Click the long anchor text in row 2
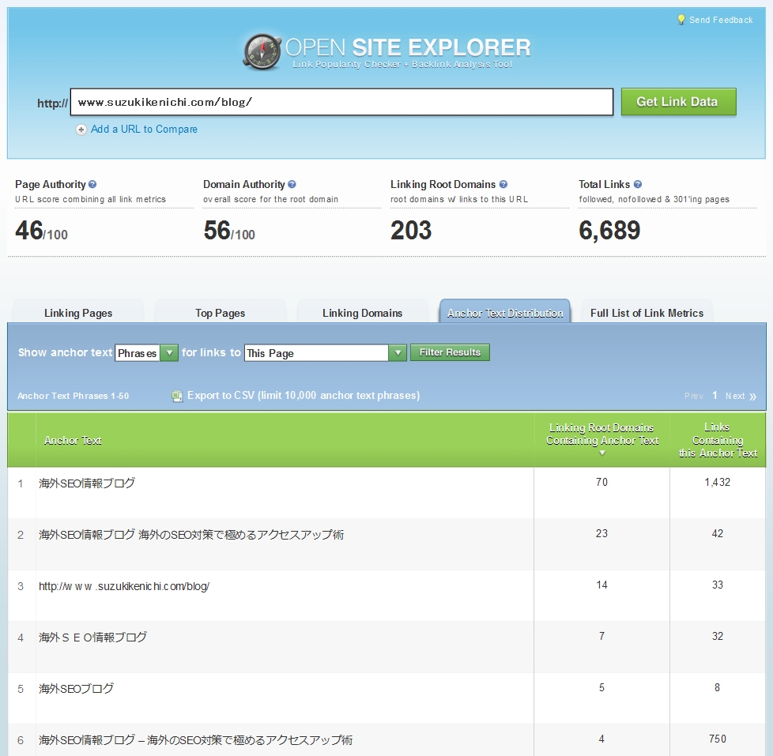This screenshot has width=773, height=756. (191, 535)
